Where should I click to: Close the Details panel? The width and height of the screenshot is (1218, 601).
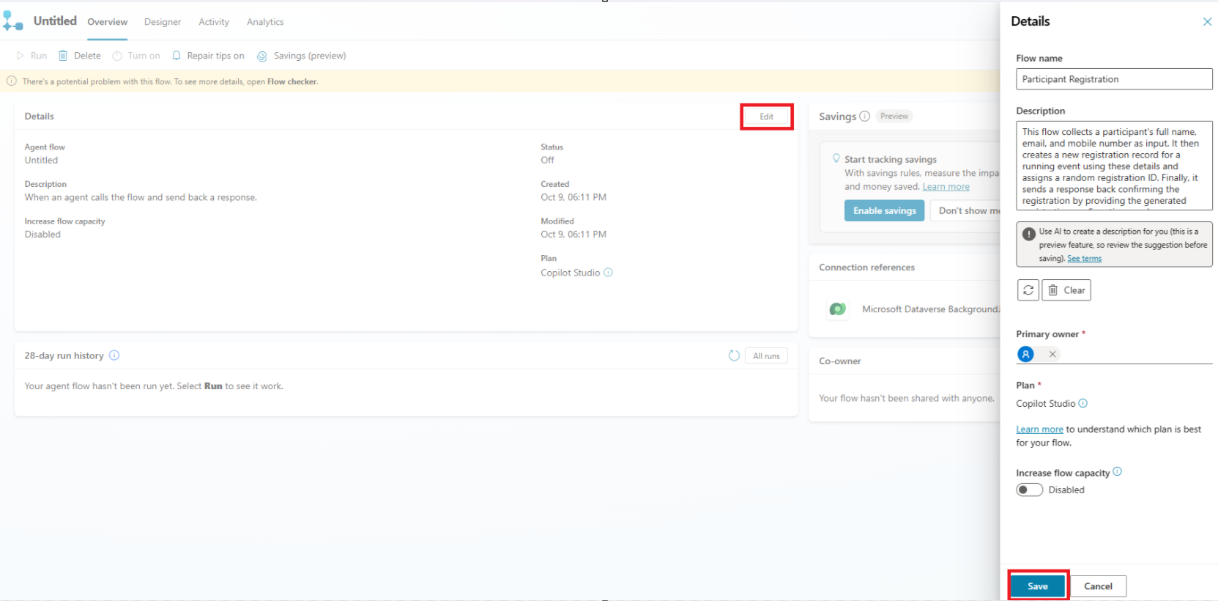[x=1207, y=22]
